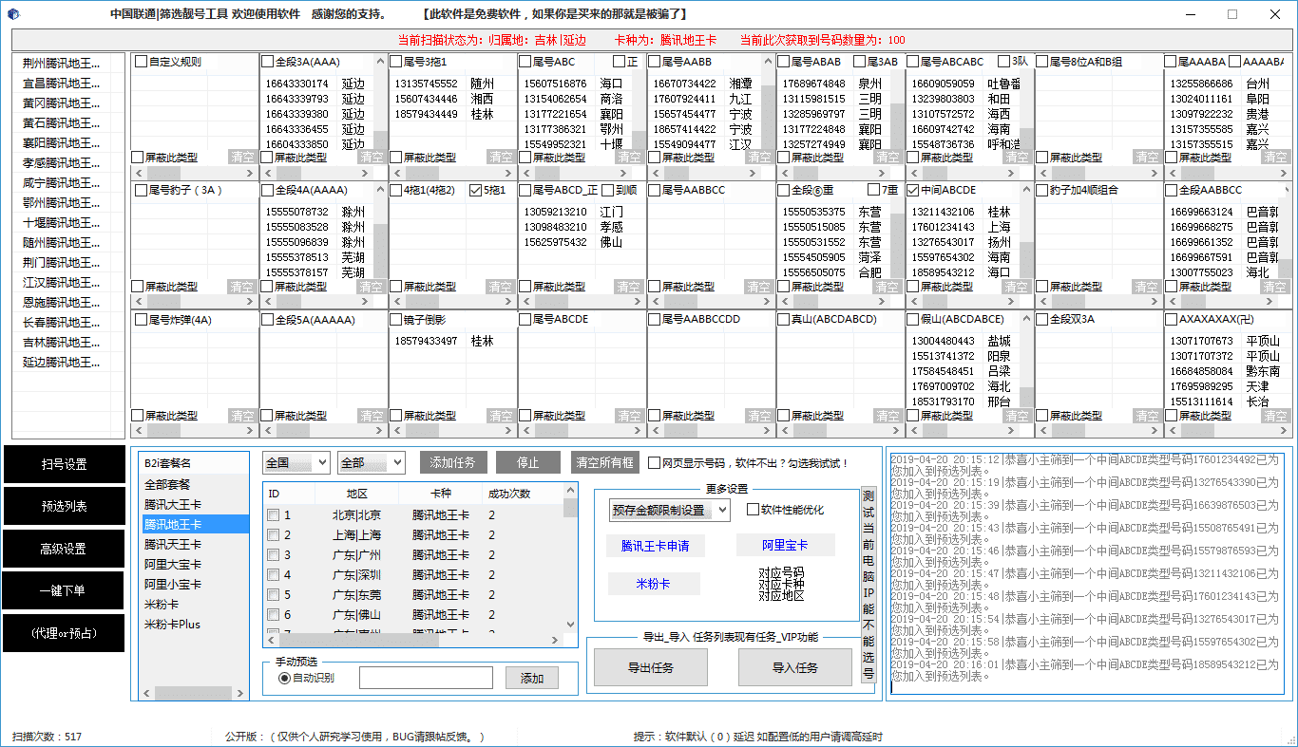Select 长春腾讯地王 in the left list

[x=62, y=323]
